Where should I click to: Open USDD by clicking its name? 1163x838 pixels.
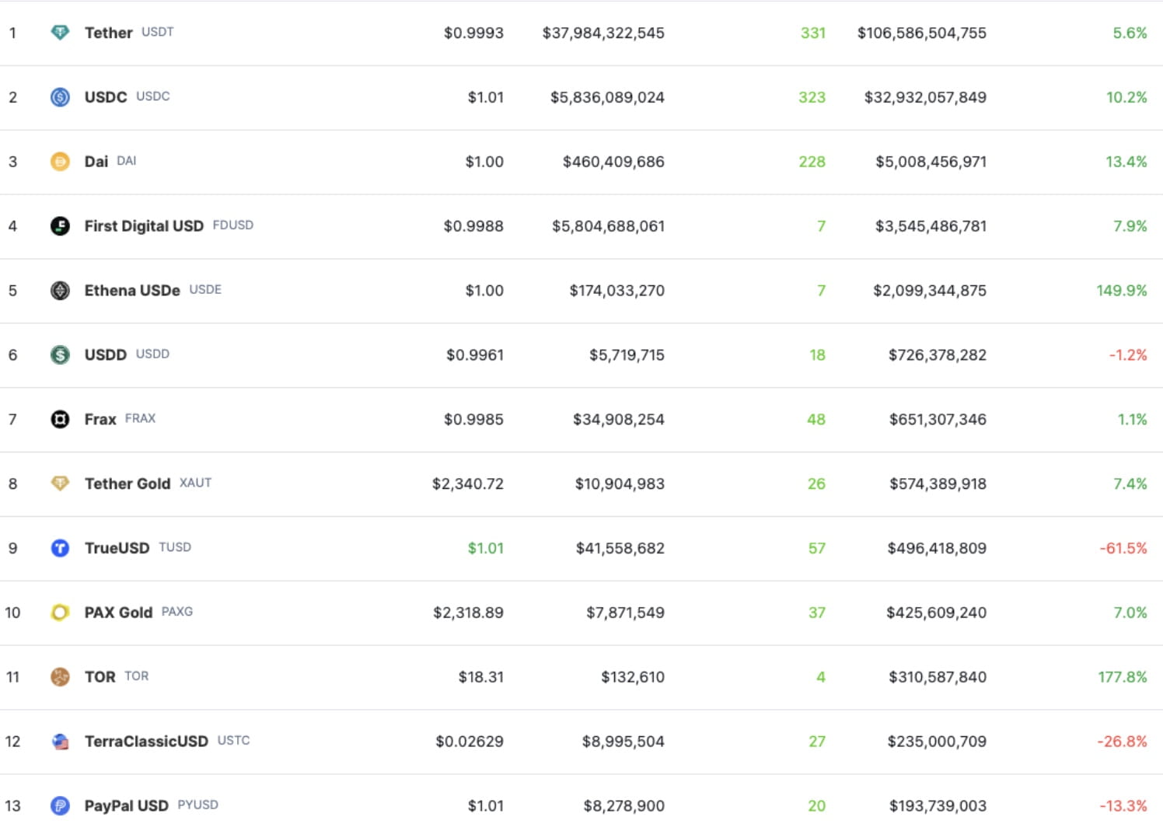106,354
